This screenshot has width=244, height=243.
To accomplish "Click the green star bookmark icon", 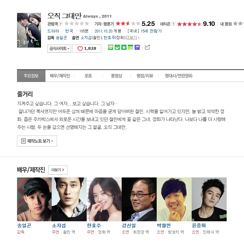I will [124, 47].
